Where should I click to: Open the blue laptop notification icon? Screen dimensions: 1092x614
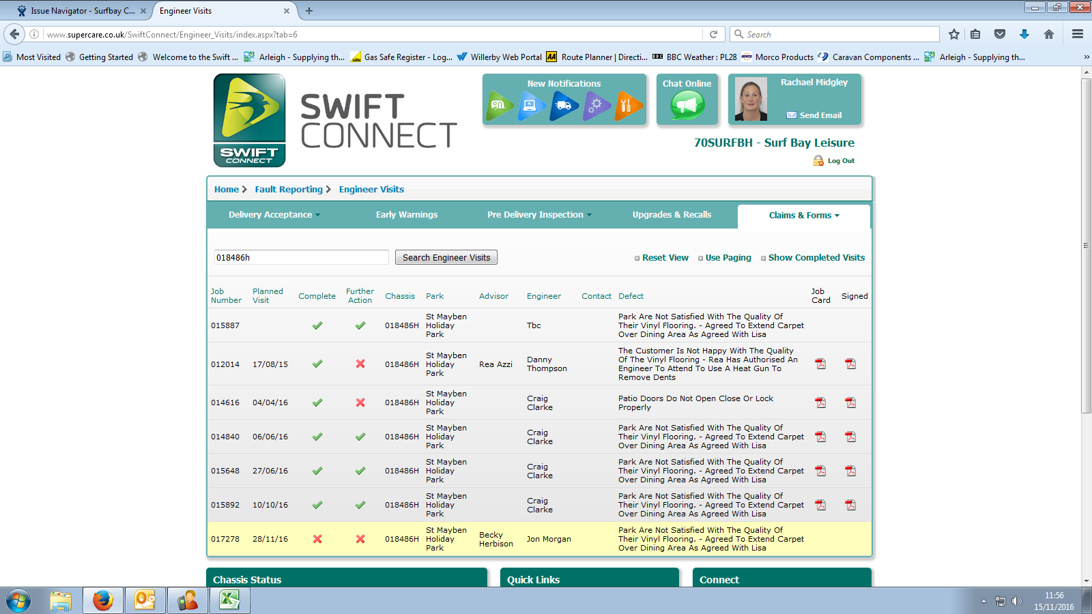click(x=531, y=106)
